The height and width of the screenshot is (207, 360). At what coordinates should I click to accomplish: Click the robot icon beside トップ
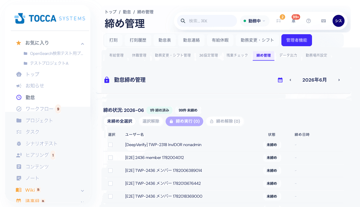pyautogui.click(x=19, y=74)
